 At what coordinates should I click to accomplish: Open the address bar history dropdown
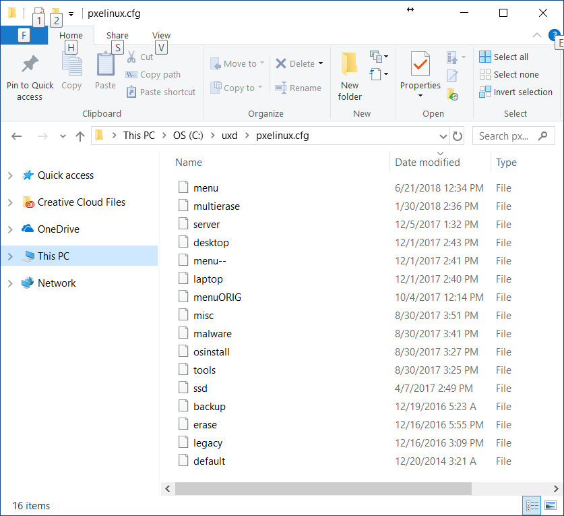point(443,136)
